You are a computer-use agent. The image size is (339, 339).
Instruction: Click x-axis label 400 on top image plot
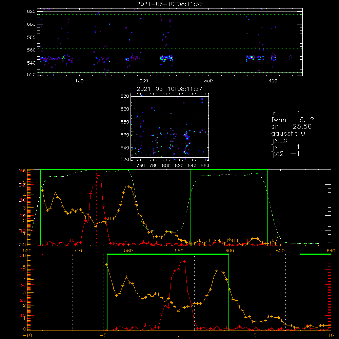(x=273, y=81)
